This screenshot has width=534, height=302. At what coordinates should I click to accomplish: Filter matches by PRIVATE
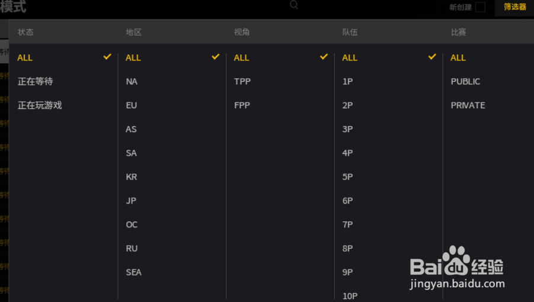[468, 105]
